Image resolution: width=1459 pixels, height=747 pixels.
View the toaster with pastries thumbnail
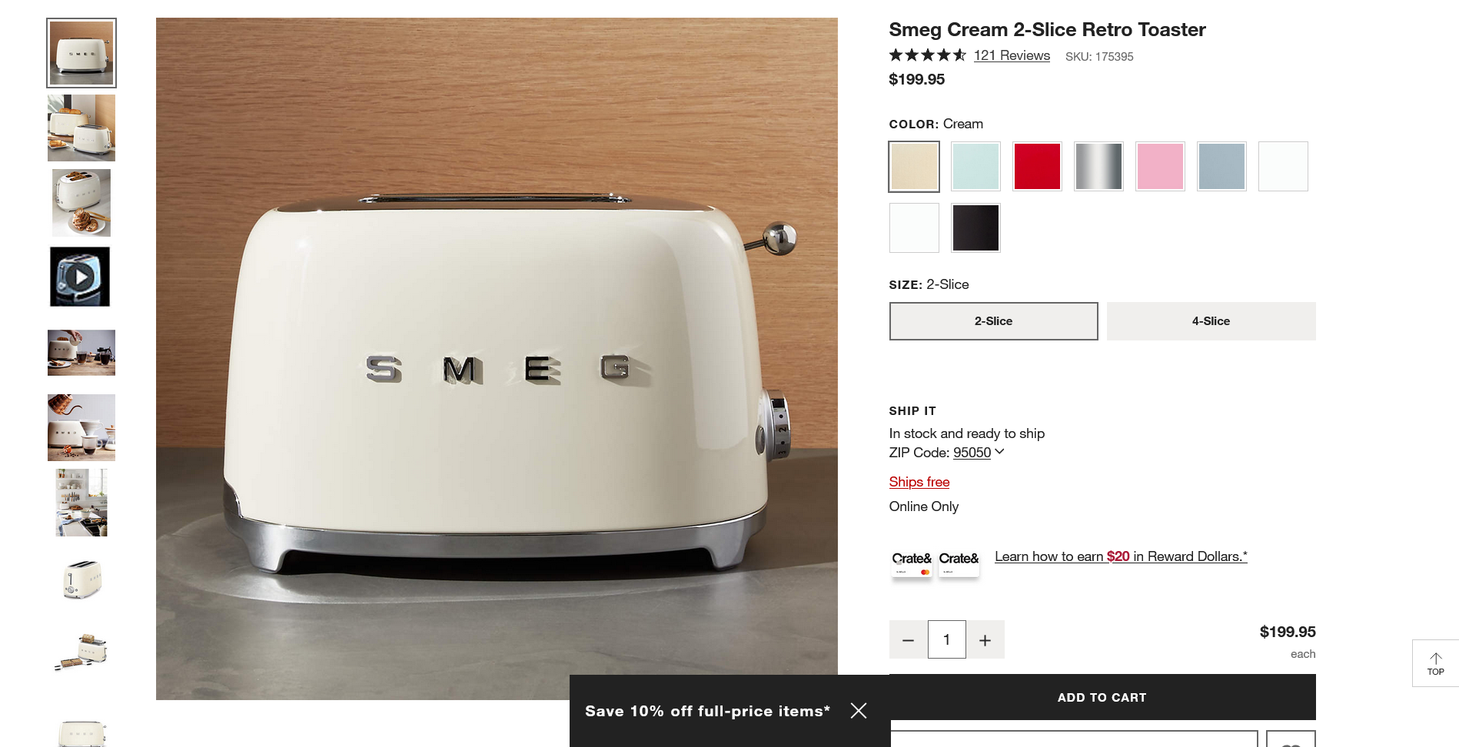[81, 203]
